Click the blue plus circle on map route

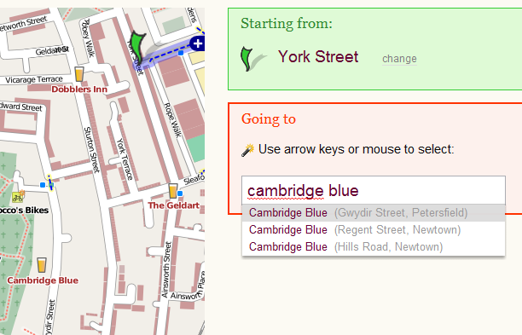198,43
